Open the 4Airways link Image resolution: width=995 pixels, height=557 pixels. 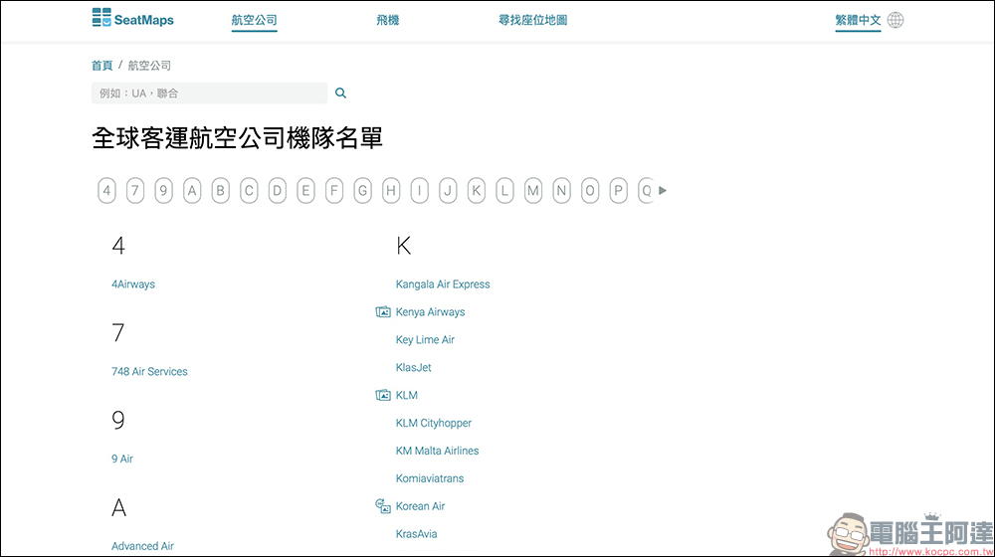133,284
